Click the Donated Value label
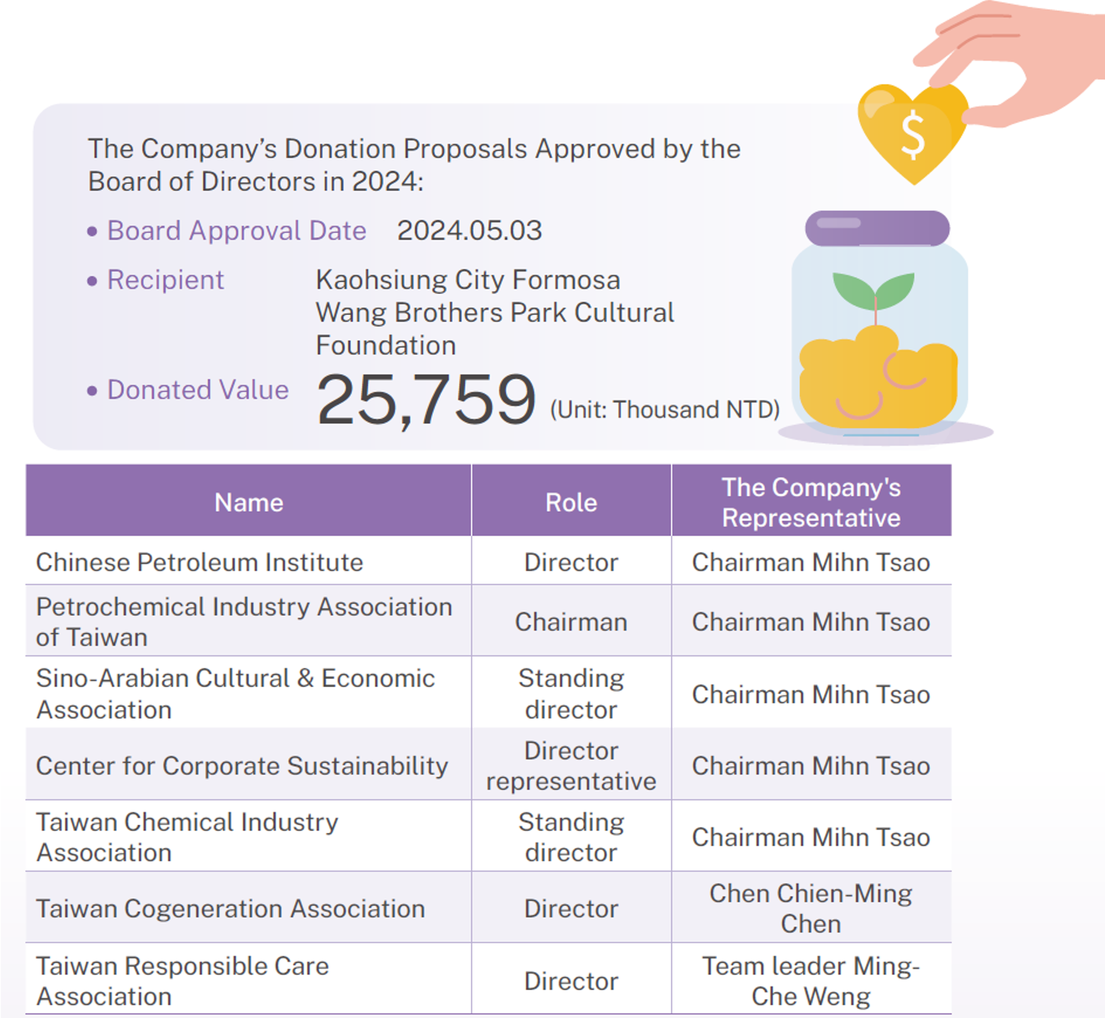Image resolution: width=1105 pixels, height=1018 pixels. pos(197,390)
